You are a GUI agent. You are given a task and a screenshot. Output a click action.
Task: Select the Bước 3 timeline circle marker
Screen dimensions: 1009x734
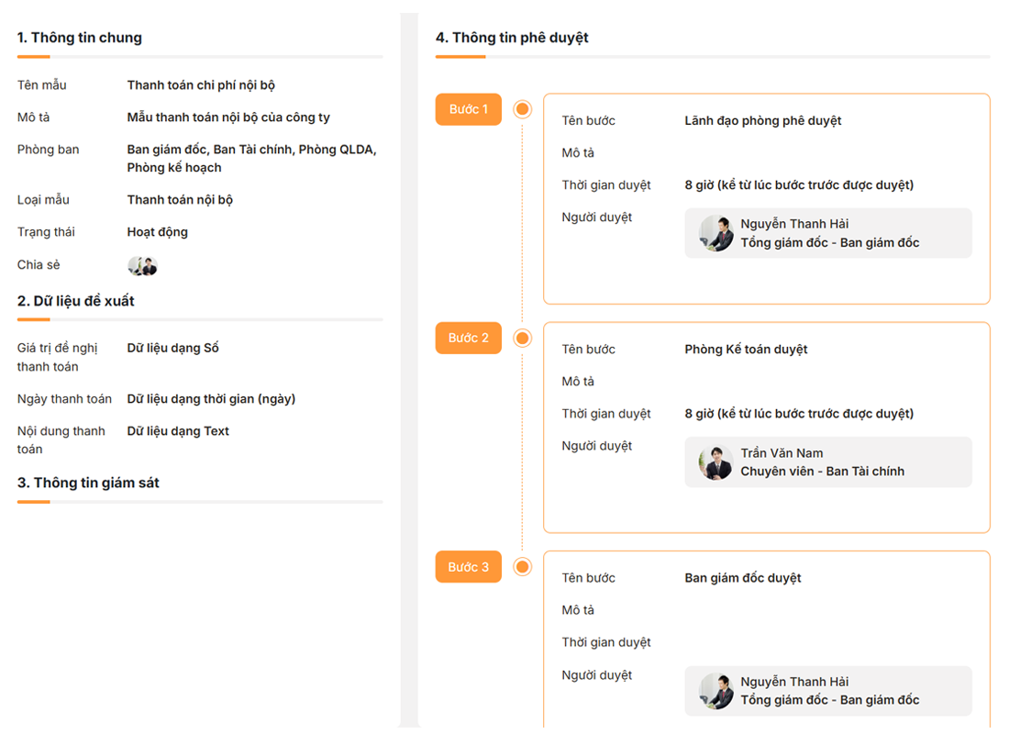click(523, 567)
